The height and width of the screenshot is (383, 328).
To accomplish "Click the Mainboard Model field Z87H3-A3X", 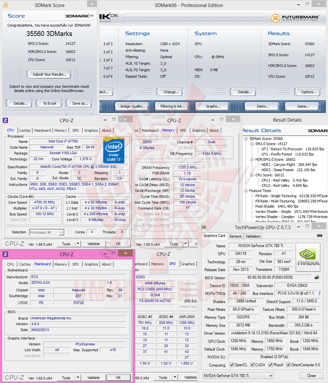I will pyautogui.click(x=61, y=283).
